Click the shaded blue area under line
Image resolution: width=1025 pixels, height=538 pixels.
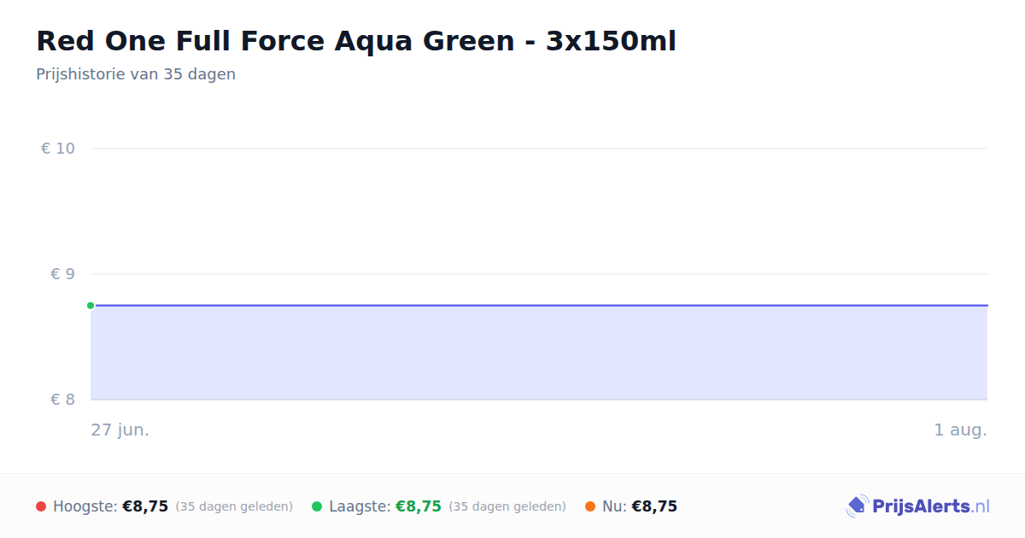tap(539, 353)
